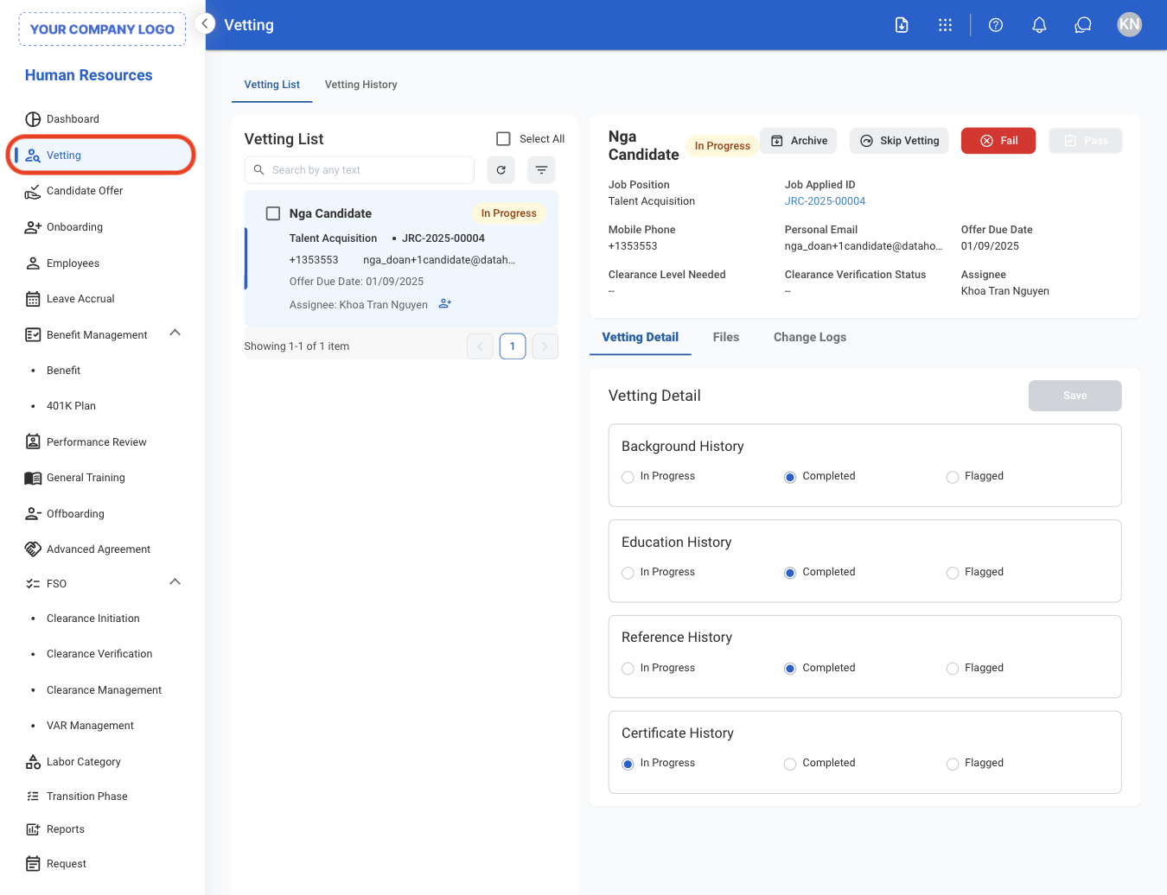Set Background History to In Progress

[x=628, y=477]
